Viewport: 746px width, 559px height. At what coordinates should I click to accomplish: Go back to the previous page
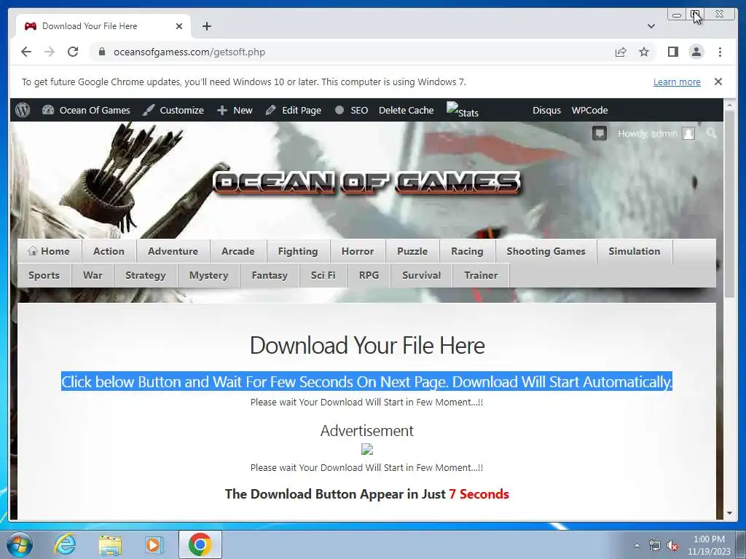point(26,52)
